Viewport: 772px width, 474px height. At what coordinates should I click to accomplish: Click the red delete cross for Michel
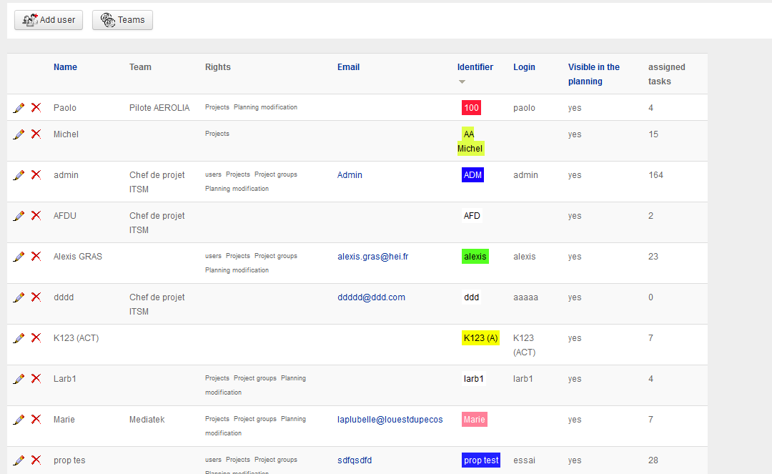(36, 134)
